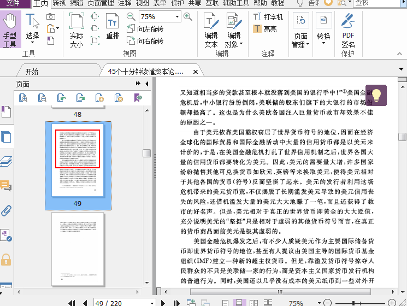Close the 45个十分钟读懂资本论 tab
Screen dimensions: 407x306
196,72
